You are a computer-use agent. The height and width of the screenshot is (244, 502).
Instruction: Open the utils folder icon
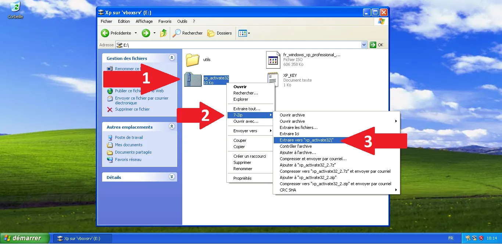pyautogui.click(x=192, y=60)
